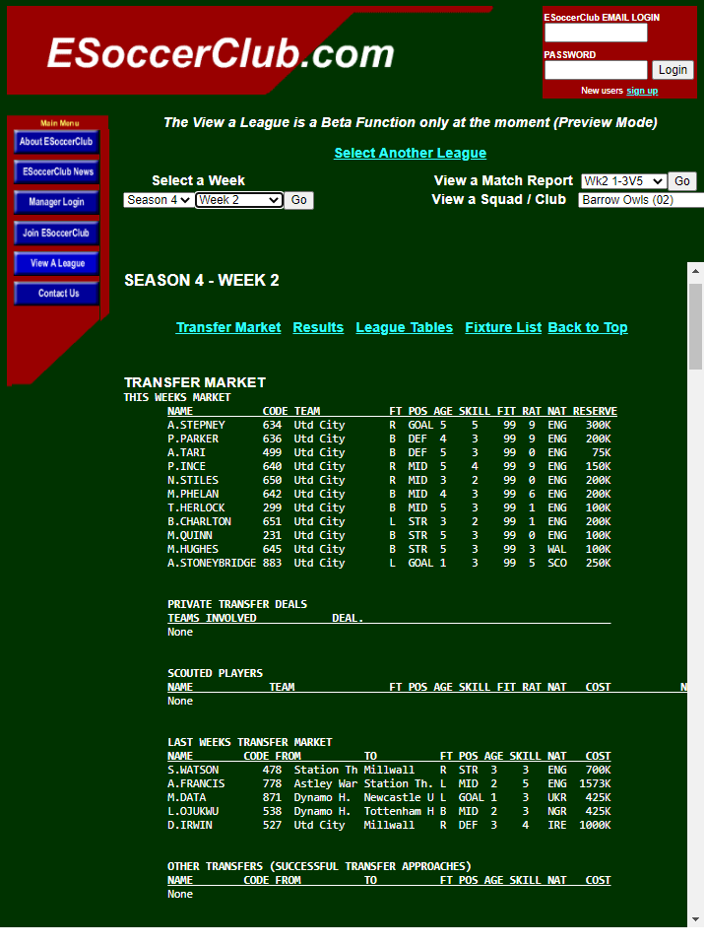The width and height of the screenshot is (705, 945).
Task: Select player name T.HERLOCK
Action: 196,508
